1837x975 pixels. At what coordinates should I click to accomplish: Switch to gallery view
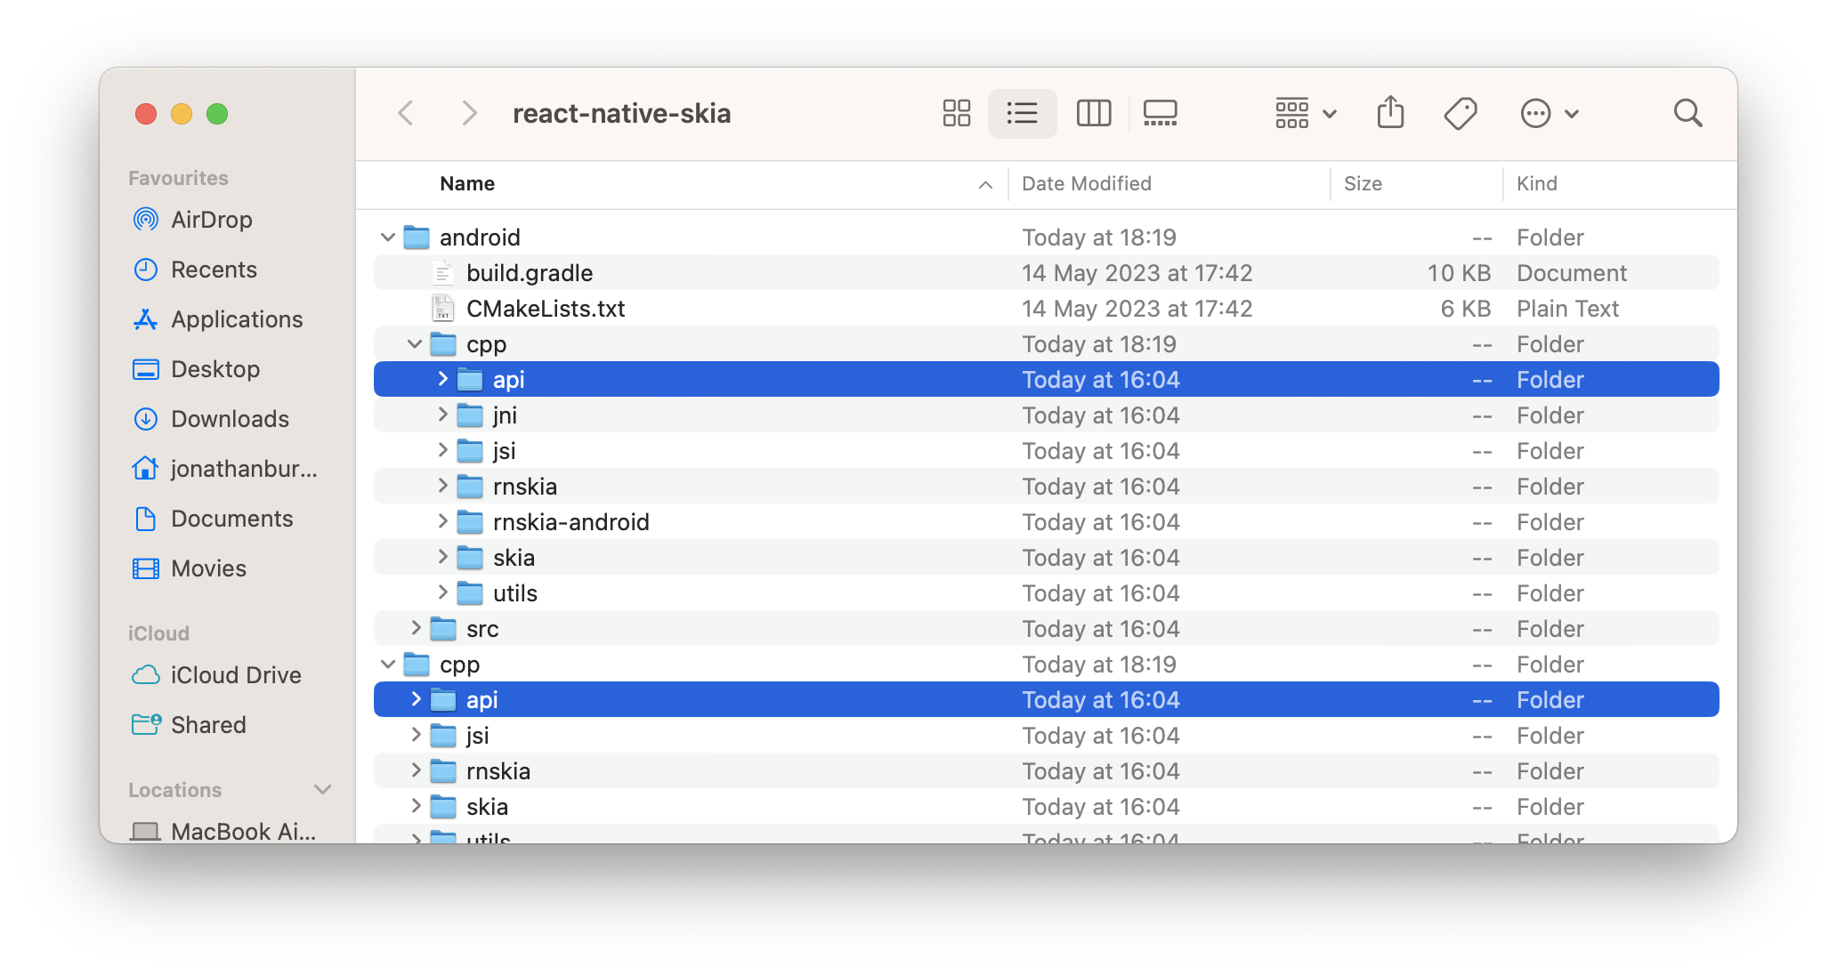point(1160,113)
